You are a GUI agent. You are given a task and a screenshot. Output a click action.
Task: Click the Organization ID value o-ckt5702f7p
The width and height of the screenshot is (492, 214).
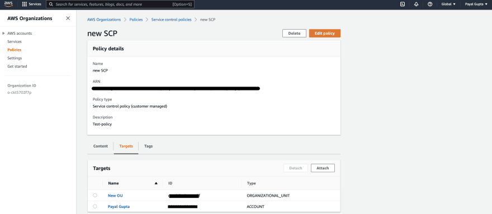[20, 93]
